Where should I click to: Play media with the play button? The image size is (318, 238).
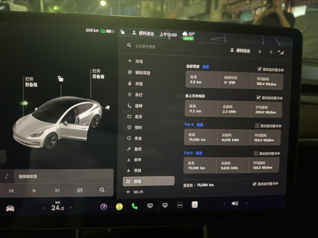[34, 190]
